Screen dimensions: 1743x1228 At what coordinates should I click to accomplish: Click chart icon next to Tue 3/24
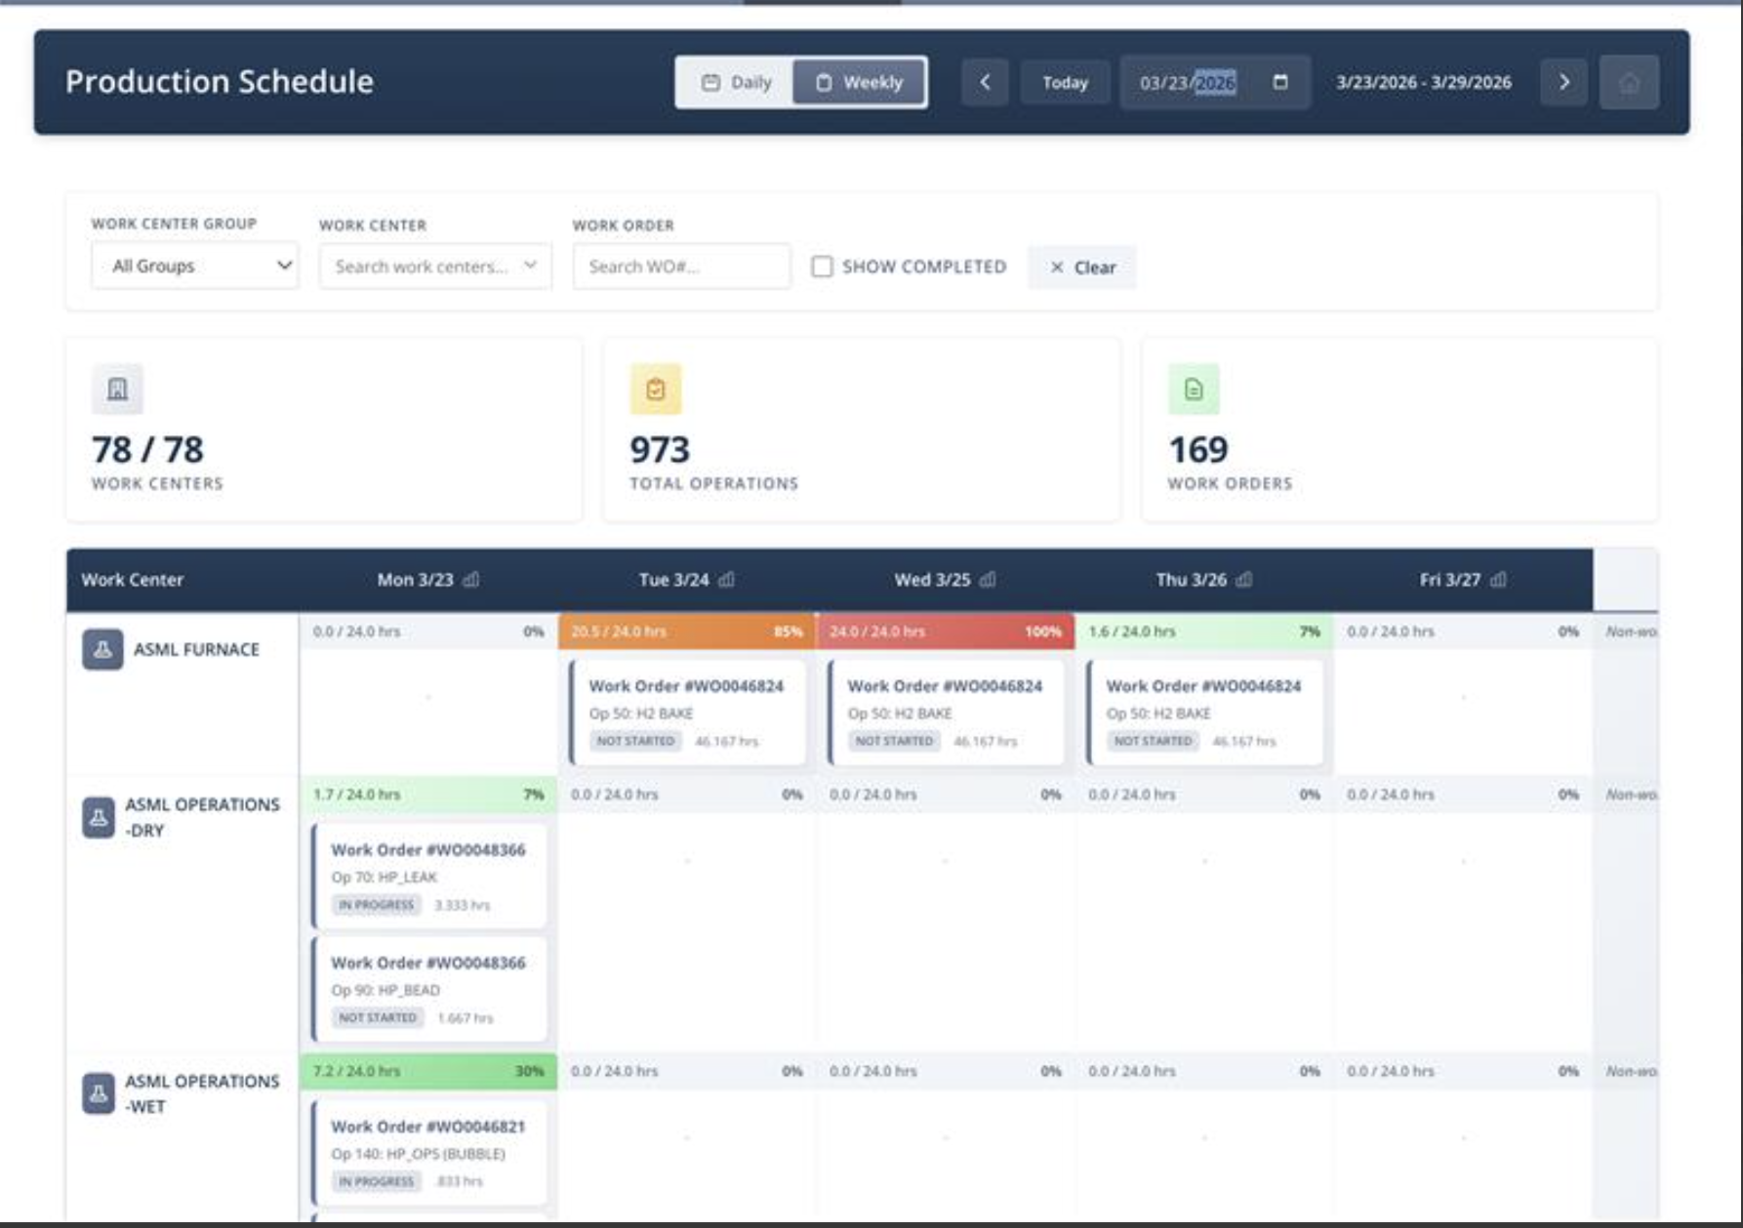[x=726, y=580]
